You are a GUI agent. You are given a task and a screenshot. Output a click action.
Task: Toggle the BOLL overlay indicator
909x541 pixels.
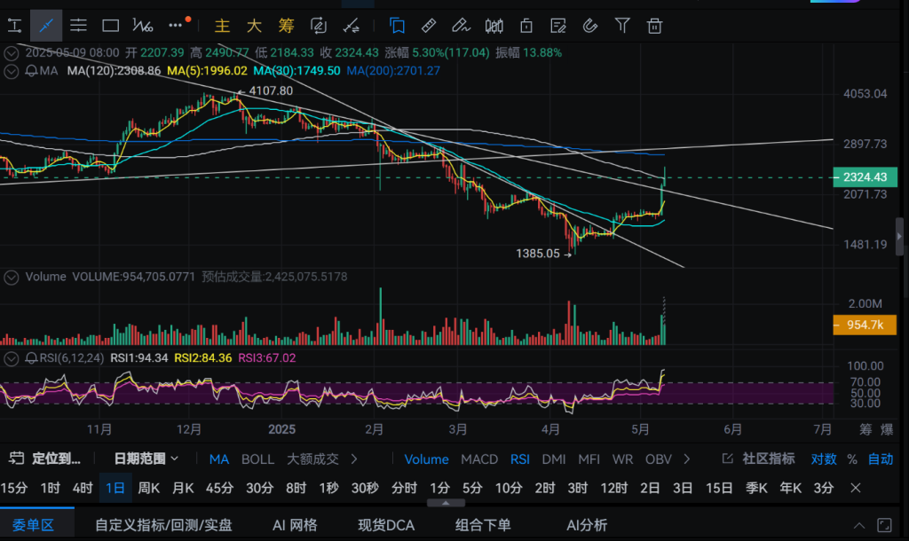coord(257,459)
